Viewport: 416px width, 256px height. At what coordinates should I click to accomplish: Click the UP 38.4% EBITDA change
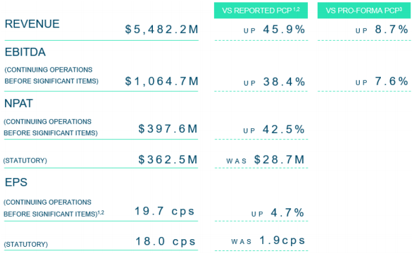tap(274, 81)
